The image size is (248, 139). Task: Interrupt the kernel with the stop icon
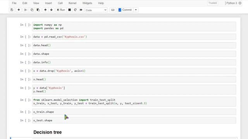point(69,10)
